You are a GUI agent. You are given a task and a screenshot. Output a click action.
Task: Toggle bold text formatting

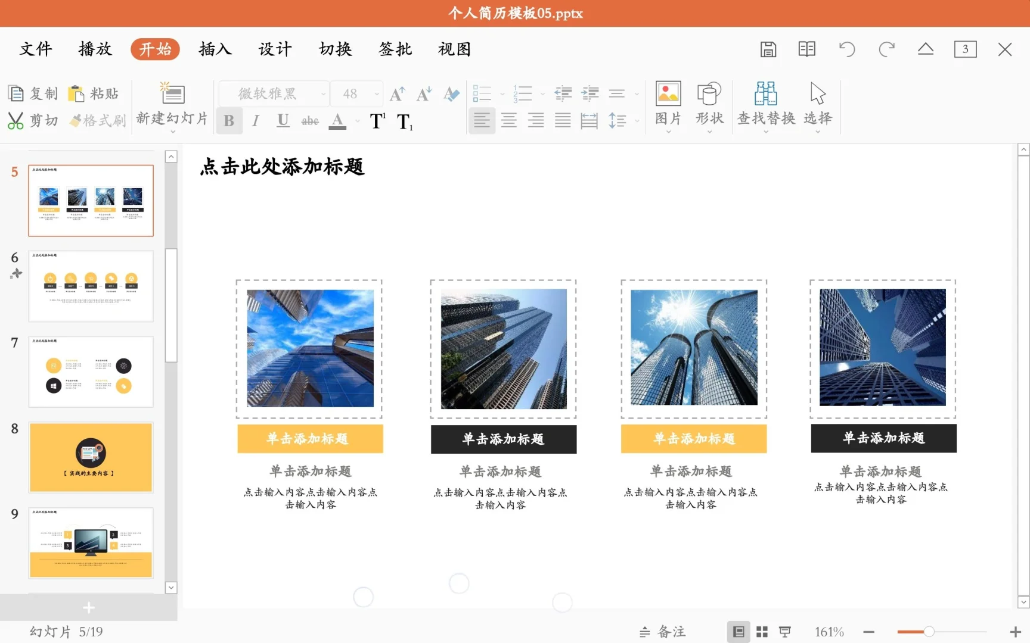tap(229, 120)
